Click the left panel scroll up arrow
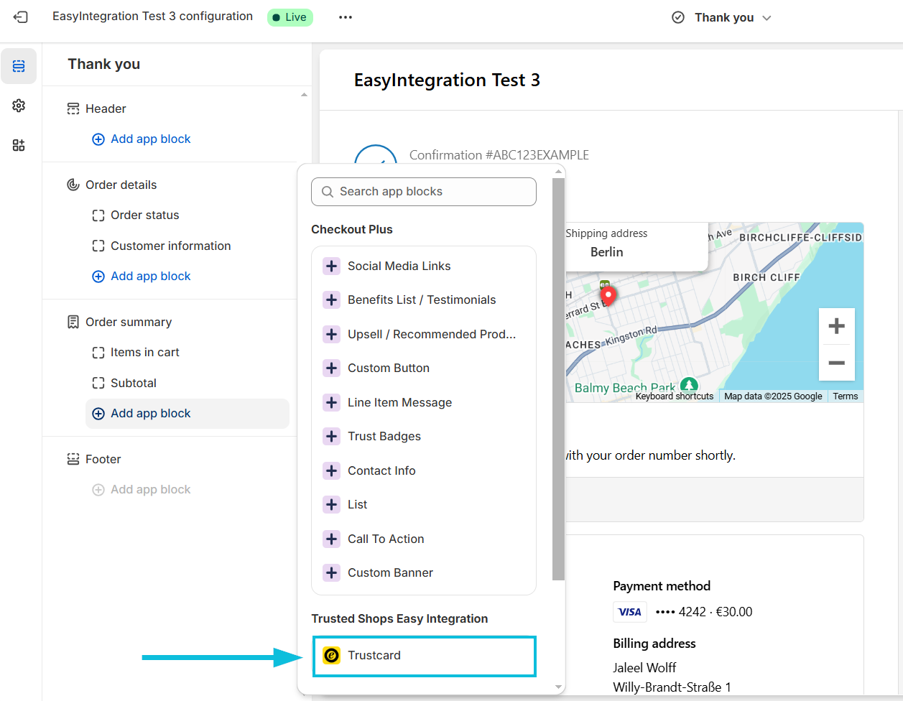The width and height of the screenshot is (903, 701). [x=304, y=95]
